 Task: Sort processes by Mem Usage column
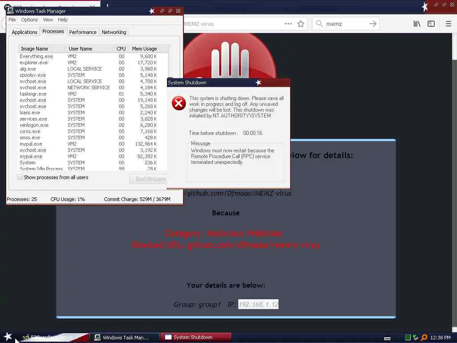tap(144, 49)
